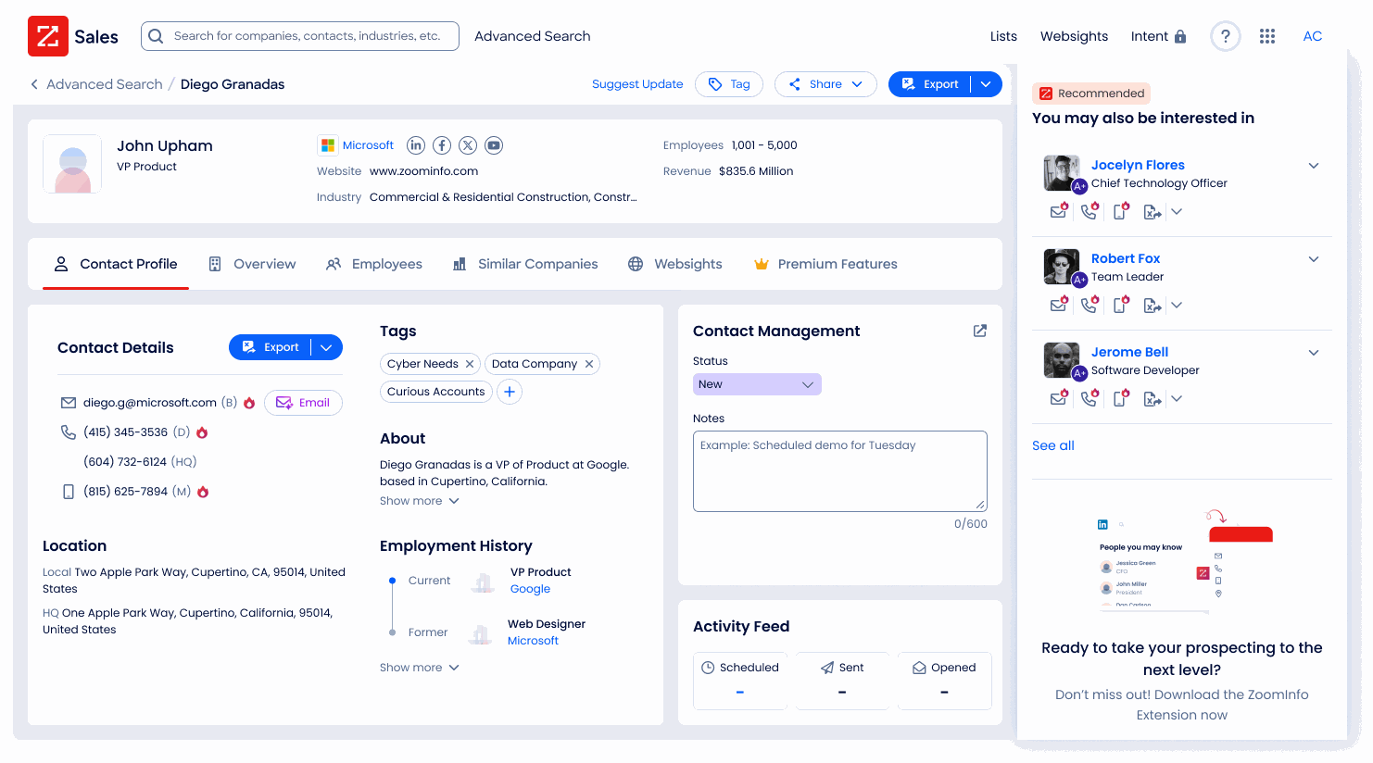Click phone icon for Robert Fox

point(1090,305)
